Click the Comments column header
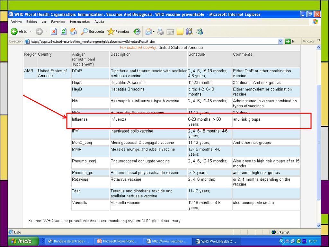The height and width of the screenshot is (247, 329). pyautogui.click(x=266, y=59)
